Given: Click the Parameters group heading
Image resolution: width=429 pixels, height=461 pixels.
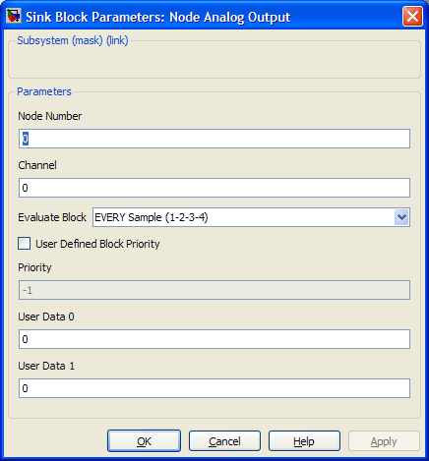Looking at the screenshot, I should [x=44, y=91].
